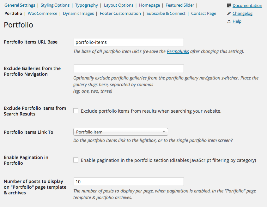267x207 pixels.
Task: Switch to the General Settings tab
Action: pyautogui.click(x=20, y=5)
